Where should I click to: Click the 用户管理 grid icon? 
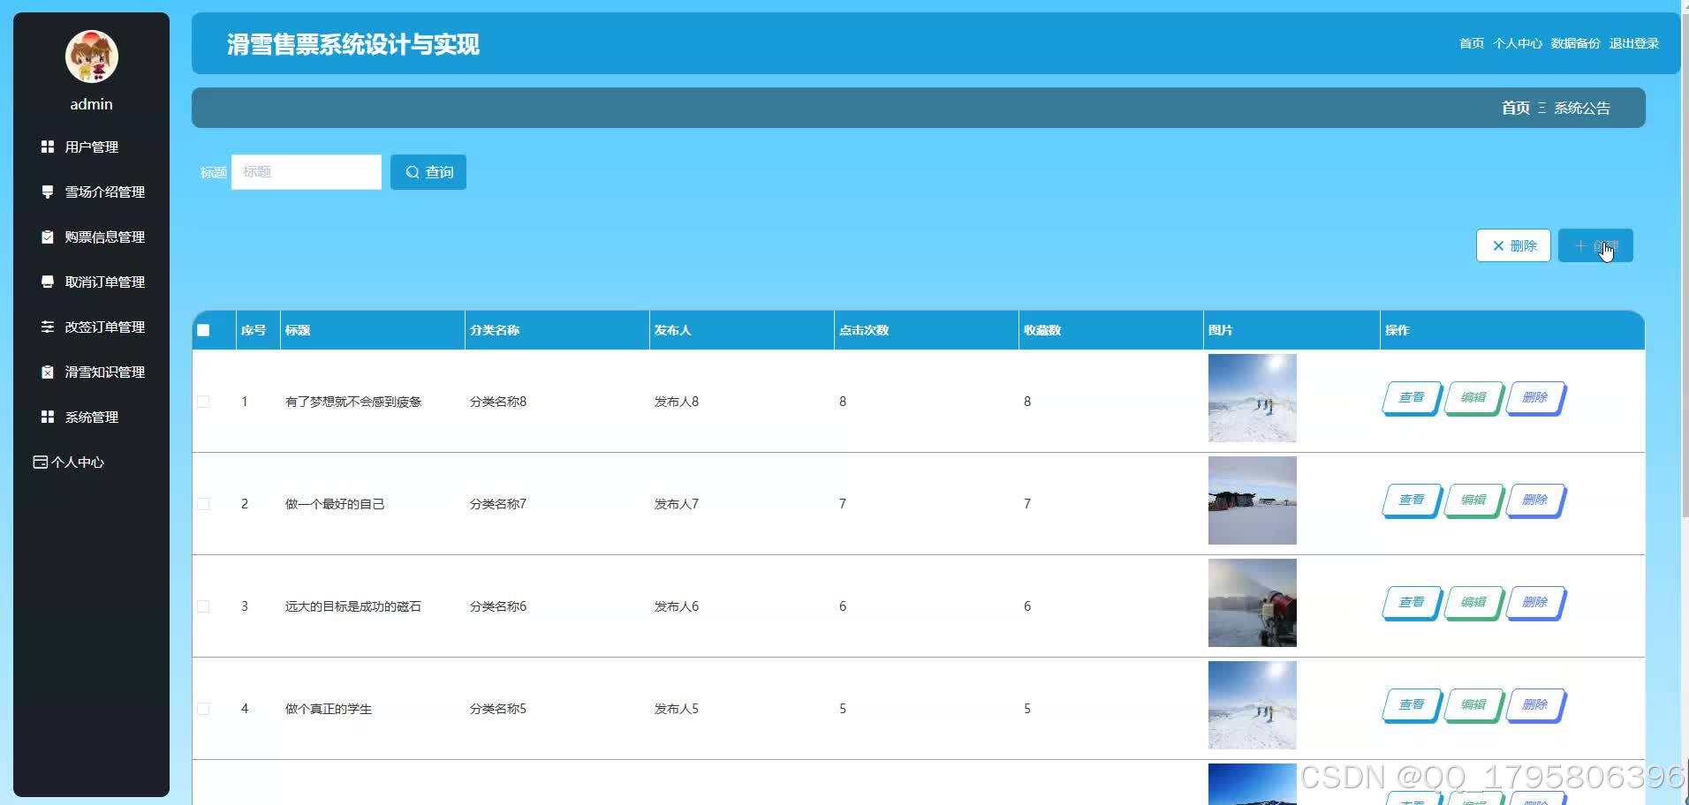tap(48, 147)
